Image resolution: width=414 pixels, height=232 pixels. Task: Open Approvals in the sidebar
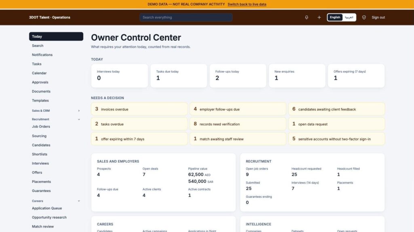[x=56, y=82]
